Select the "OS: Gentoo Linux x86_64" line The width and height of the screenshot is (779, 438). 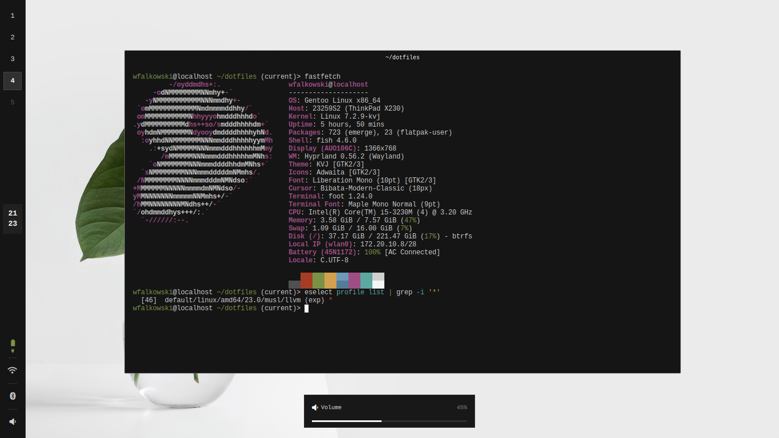[334, 100]
